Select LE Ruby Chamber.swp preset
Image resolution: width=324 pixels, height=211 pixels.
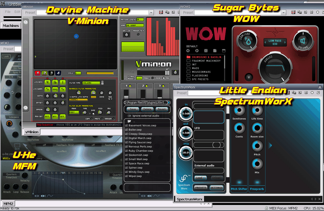coord(139,151)
